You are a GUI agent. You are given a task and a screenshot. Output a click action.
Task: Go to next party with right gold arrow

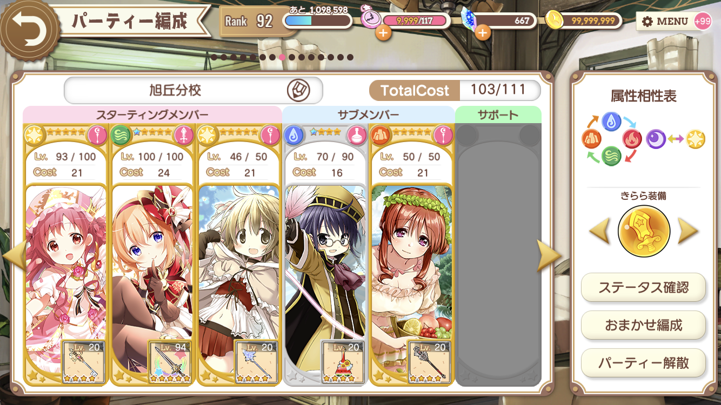(548, 255)
